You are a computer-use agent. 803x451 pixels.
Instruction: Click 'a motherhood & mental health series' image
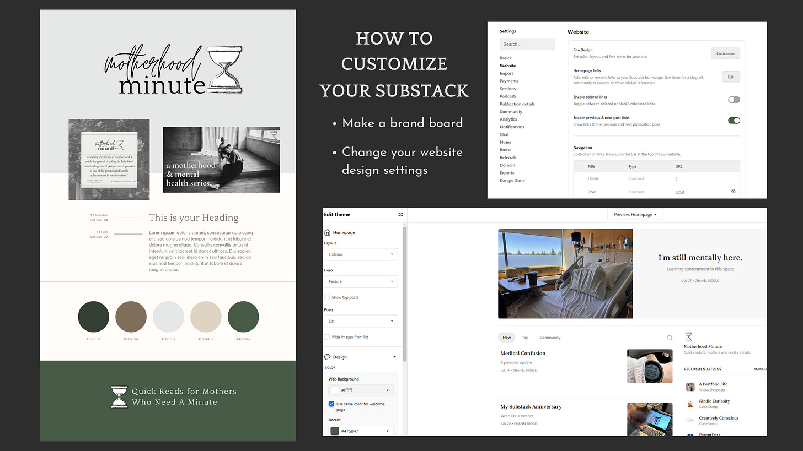(221, 160)
